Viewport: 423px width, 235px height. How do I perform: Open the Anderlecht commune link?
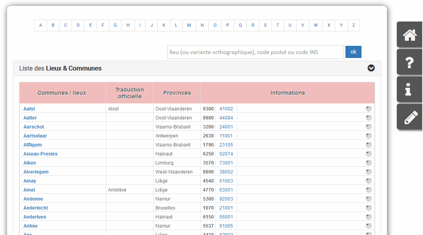(36, 208)
